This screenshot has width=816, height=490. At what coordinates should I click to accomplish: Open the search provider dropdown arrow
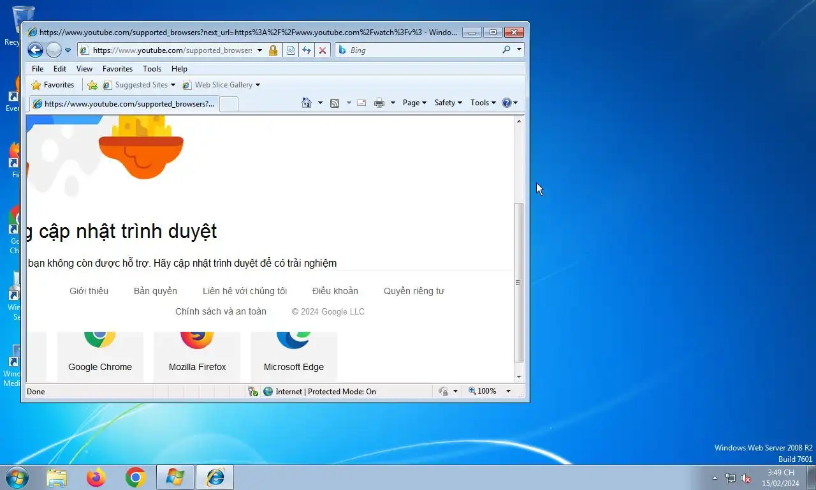pyautogui.click(x=520, y=50)
